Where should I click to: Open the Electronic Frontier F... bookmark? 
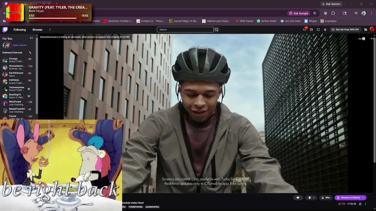pos(118,21)
